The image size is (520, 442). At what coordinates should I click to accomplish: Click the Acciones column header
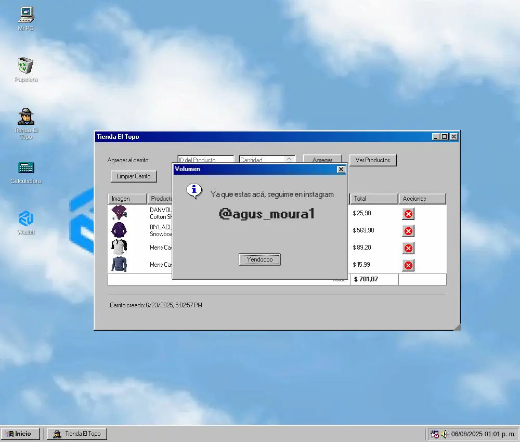[x=422, y=199]
